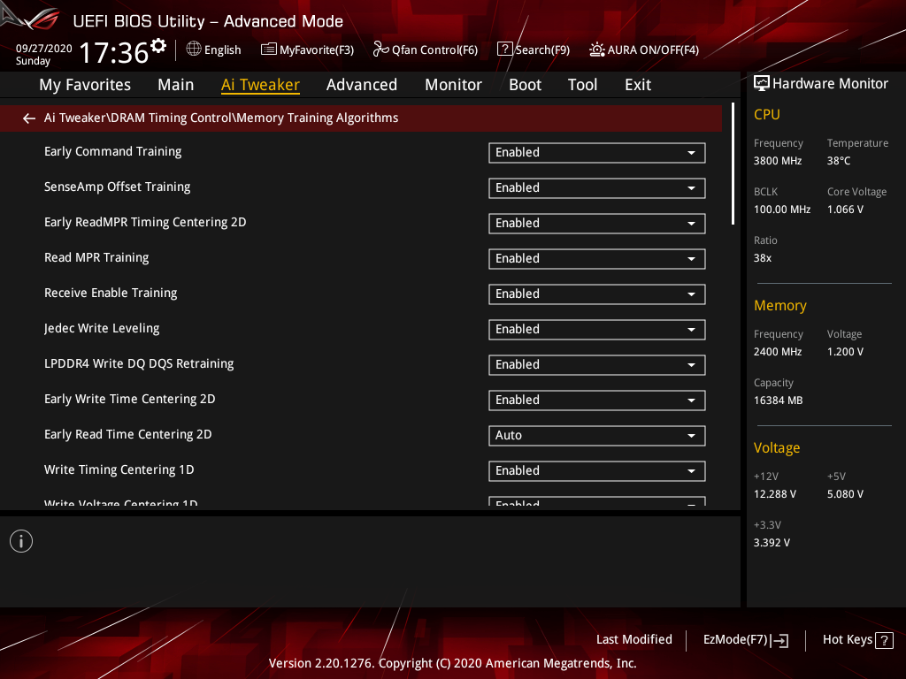
Task: Toggle AURA ON/OFF(F4)
Action: click(644, 50)
